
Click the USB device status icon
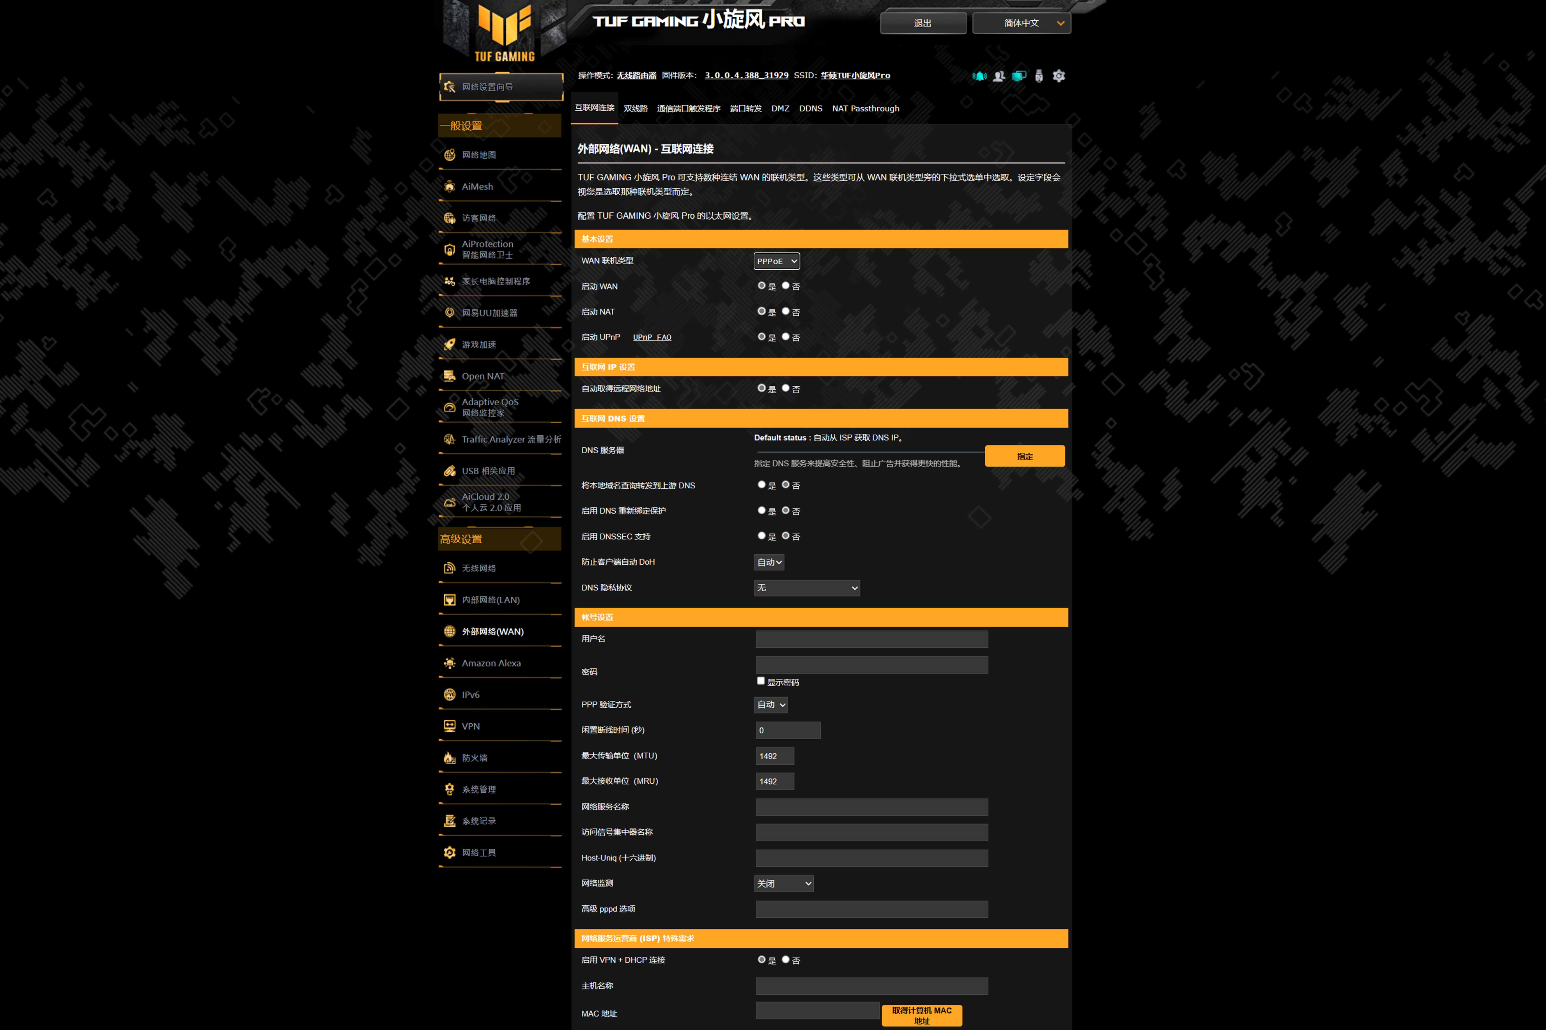(x=1038, y=76)
